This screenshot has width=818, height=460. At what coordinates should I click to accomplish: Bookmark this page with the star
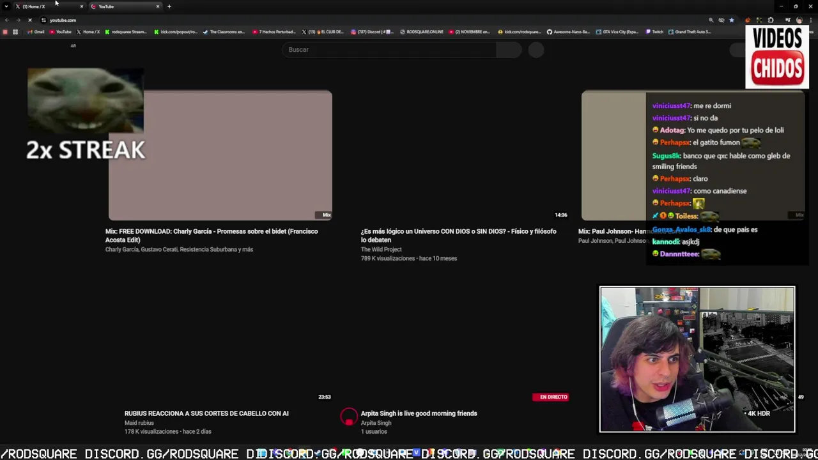coord(732,20)
